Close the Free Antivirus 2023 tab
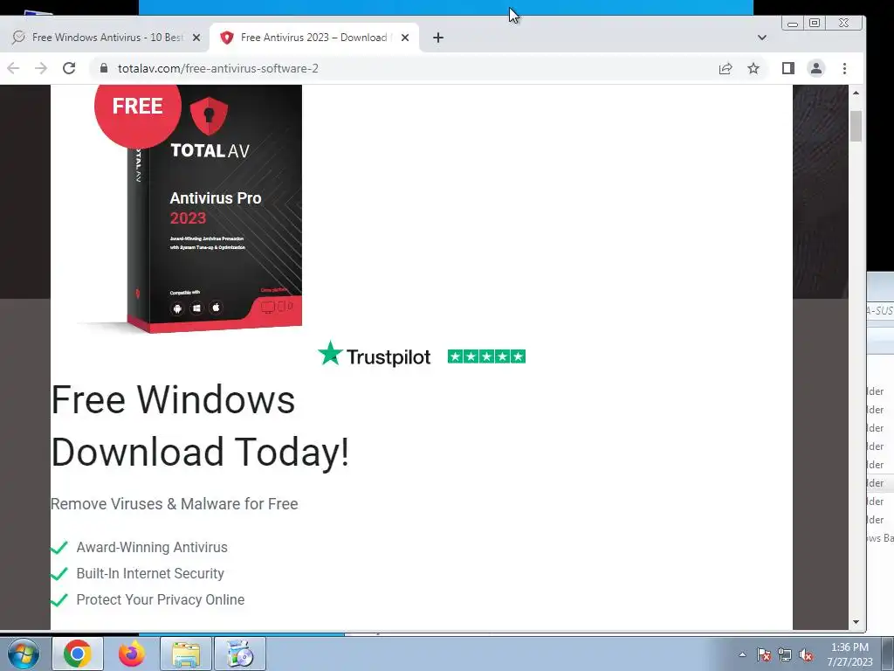Screen dimensions: 894x671 point(405,38)
